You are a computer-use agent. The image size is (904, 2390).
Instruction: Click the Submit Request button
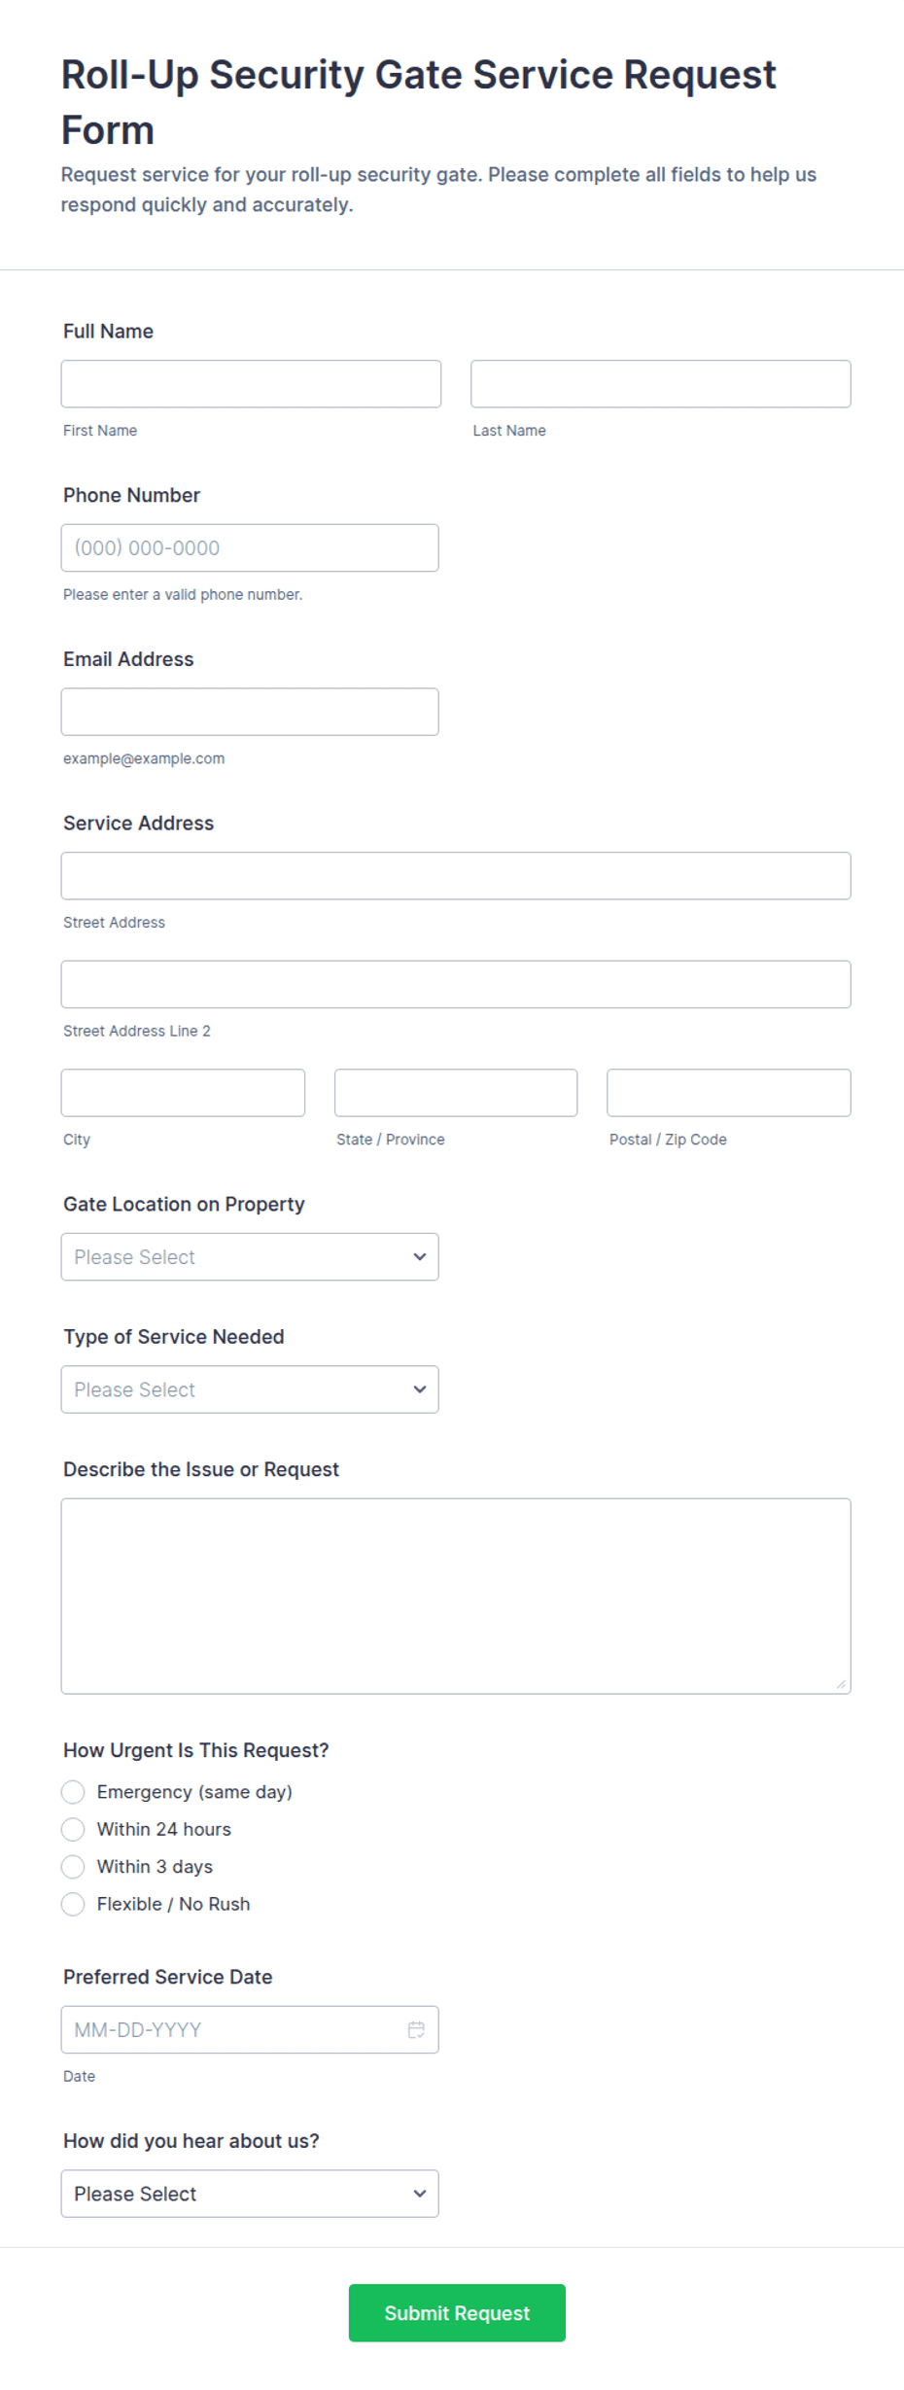(x=457, y=2312)
